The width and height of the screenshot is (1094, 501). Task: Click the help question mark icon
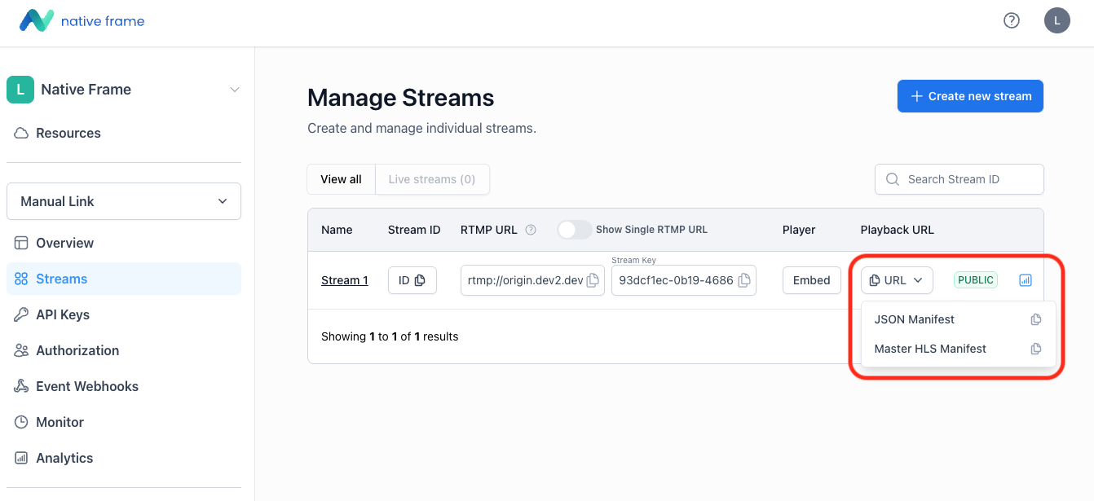1011,20
